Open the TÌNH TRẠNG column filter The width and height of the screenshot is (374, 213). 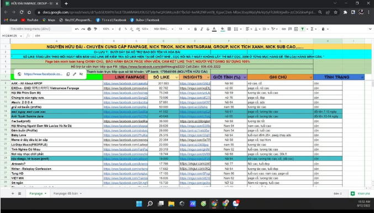(362, 77)
